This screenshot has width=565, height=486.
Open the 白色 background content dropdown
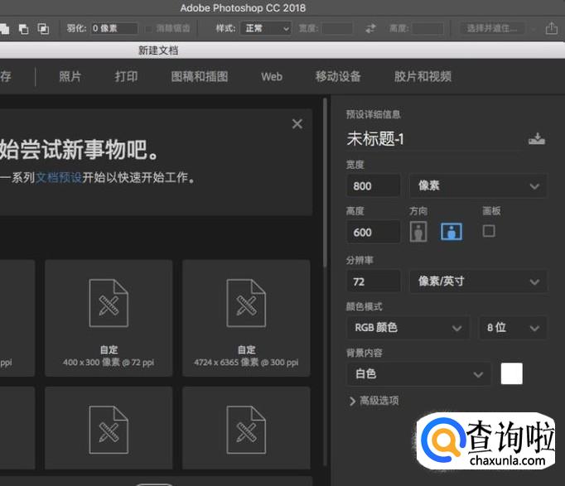coord(418,373)
